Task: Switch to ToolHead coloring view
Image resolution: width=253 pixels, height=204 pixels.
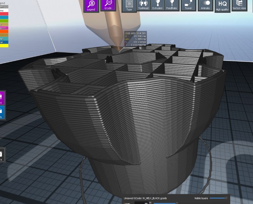Action: point(144,5)
